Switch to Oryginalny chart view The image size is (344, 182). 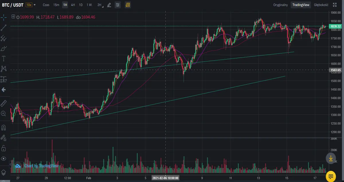[280, 5]
